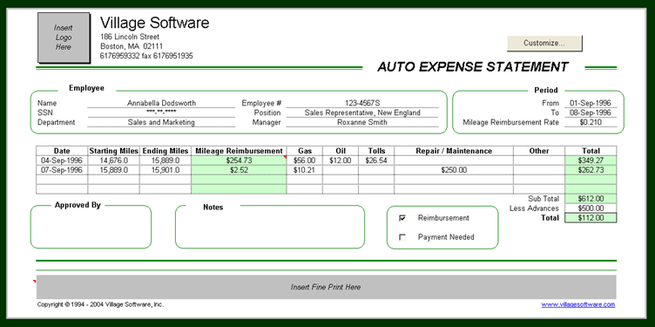Select the row total $262.73
The height and width of the screenshot is (327, 655).
(x=591, y=170)
